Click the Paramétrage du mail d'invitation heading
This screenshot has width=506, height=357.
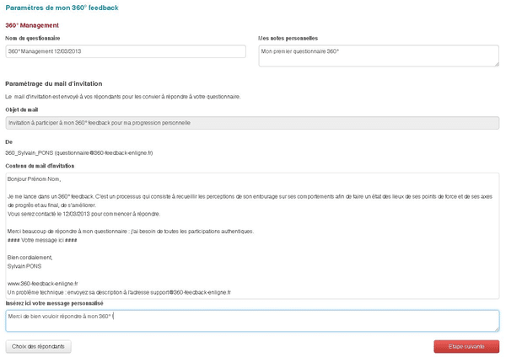(53, 84)
